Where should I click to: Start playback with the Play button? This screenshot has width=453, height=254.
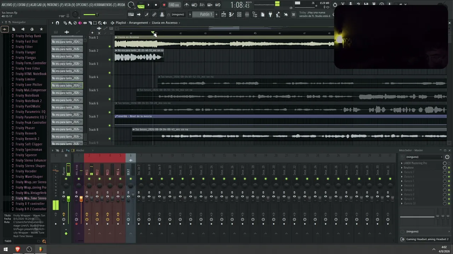pos(148,5)
